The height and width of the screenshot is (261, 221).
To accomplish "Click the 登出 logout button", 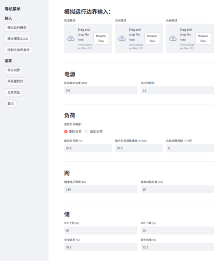I will (10, 104).
